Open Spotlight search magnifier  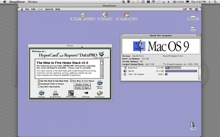[x=215, y=2]
